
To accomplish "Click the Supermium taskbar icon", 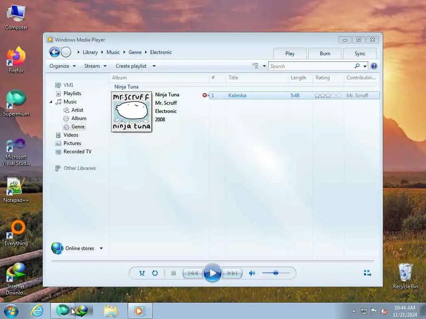I will click(x=63, y=311).
